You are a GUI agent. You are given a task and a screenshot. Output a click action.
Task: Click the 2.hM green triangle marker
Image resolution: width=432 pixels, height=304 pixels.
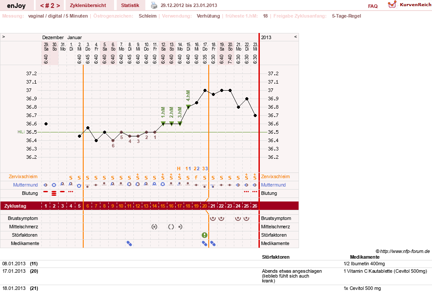(x=171, y=123)
